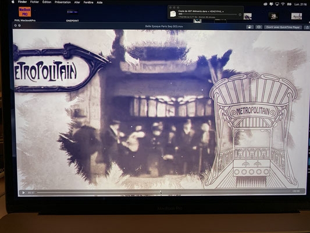Open the Aide menu
Viewport: 310px width, 233px height.
(99, 2)
